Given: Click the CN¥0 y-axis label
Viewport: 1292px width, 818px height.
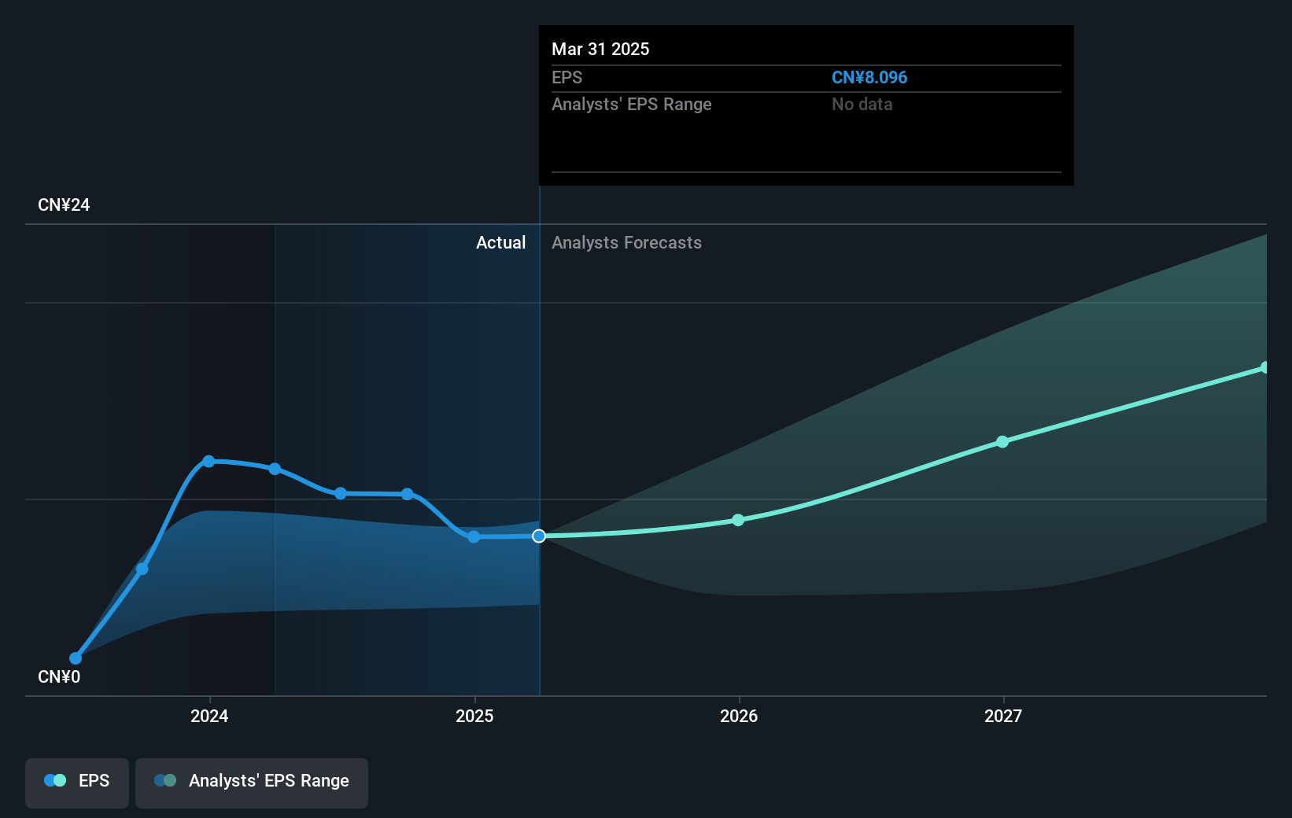Looking at the screenshot, I should click(x=59, y=677).
